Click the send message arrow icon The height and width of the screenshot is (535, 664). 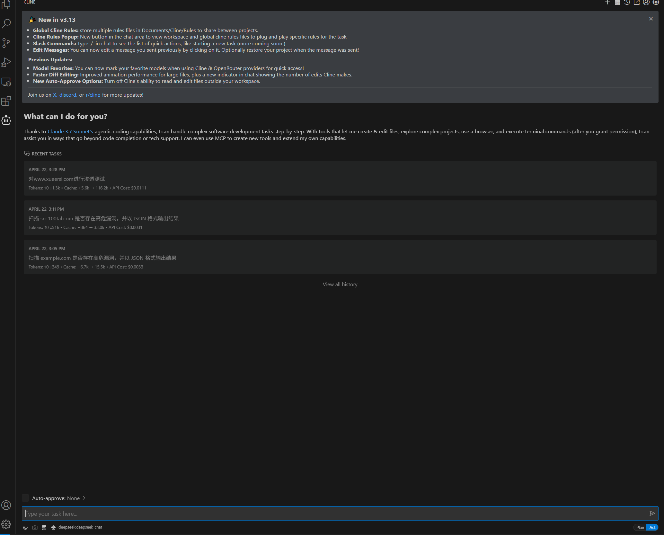point(652,513)
